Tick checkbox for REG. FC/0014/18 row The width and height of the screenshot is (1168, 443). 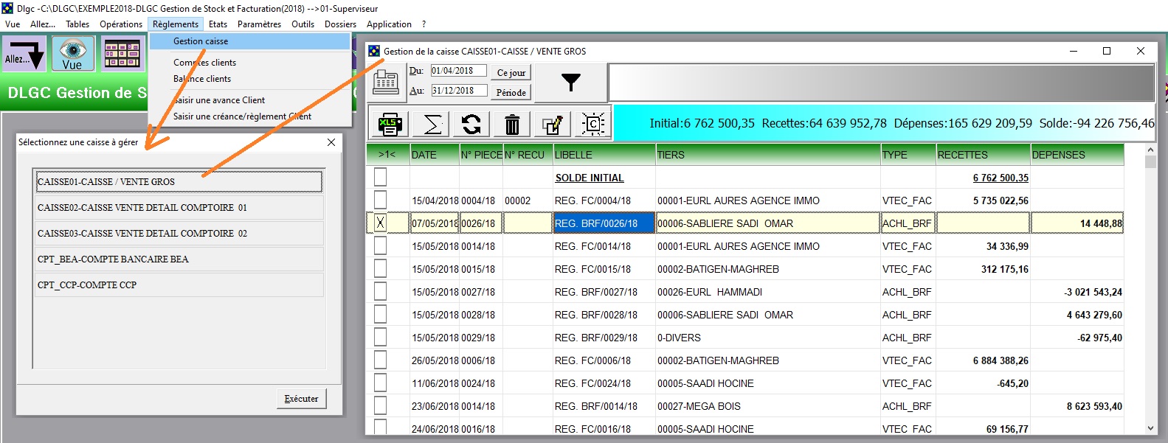click(380, 245)
